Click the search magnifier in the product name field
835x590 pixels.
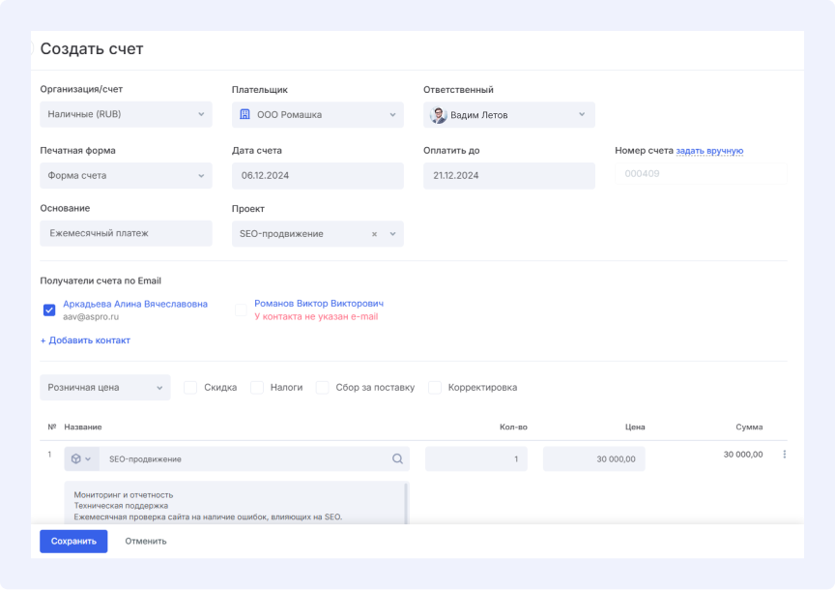pyautogui.click(x=397, y=459)
